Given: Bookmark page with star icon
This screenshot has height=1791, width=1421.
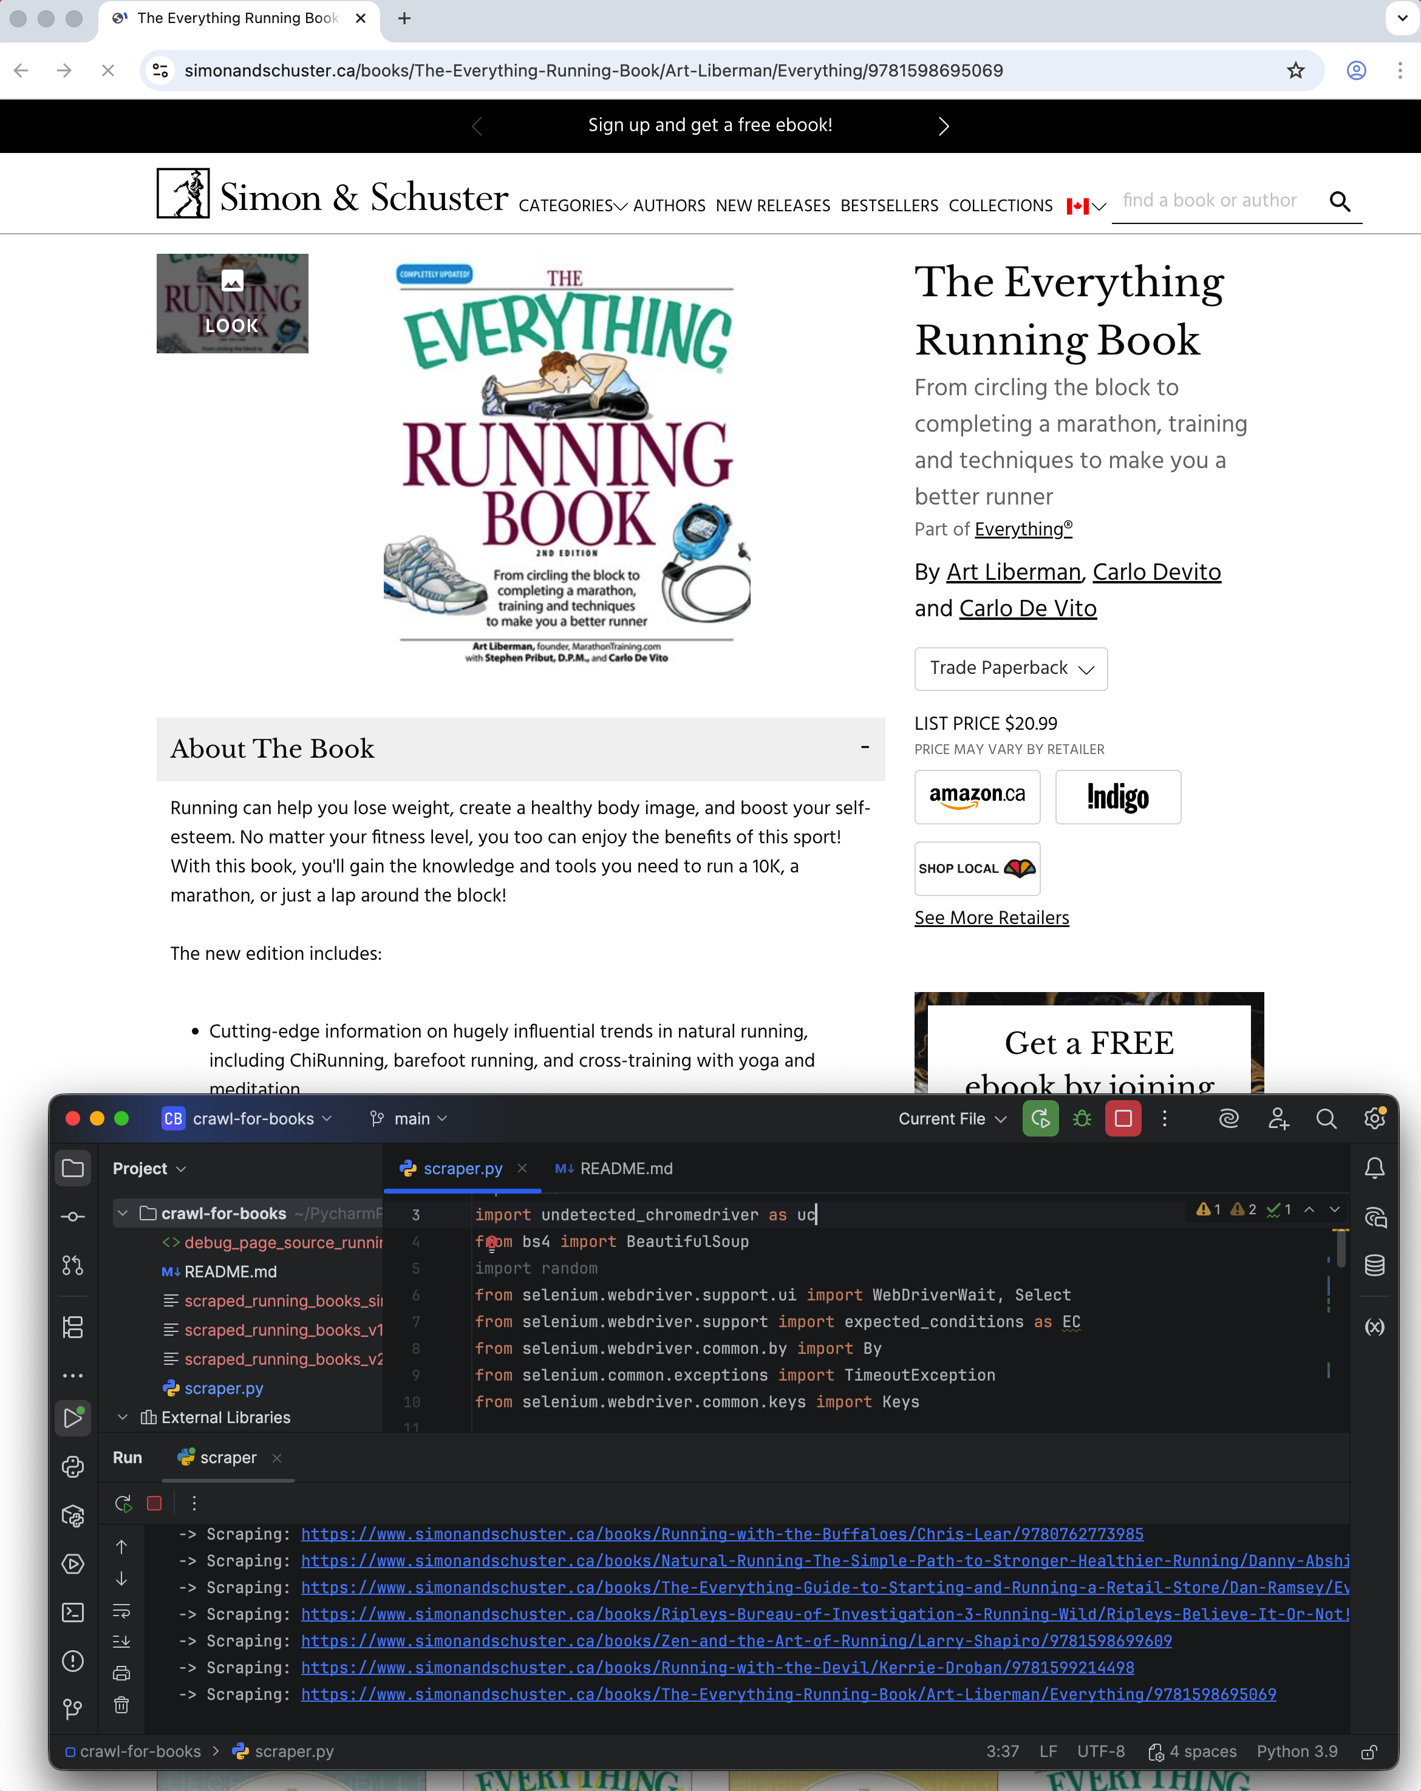Looking at the screenshot, I should point(1295,70).
